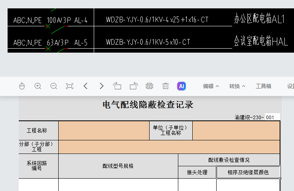Click the 分部（子分部）工程 orange input cell

coord(169,147)
